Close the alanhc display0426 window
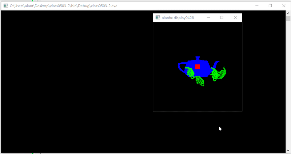Image resolution: width=291 pixels, height=154 pixels. (235, 17)
